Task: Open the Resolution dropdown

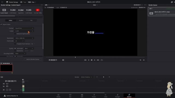Action: 24,38
